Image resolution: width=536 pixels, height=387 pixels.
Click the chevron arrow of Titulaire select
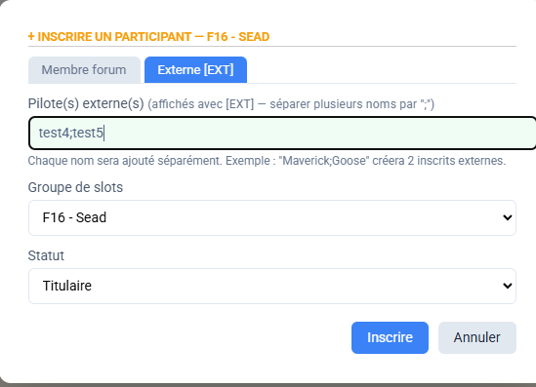508,286
